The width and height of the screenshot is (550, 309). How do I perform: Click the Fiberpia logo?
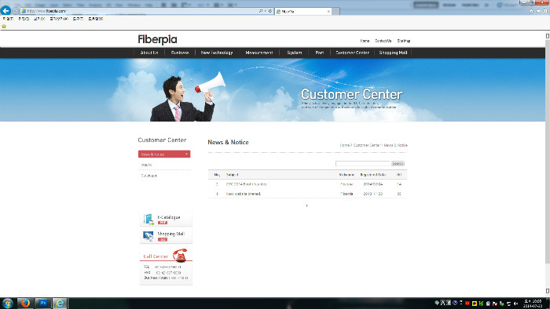(157, 39)
